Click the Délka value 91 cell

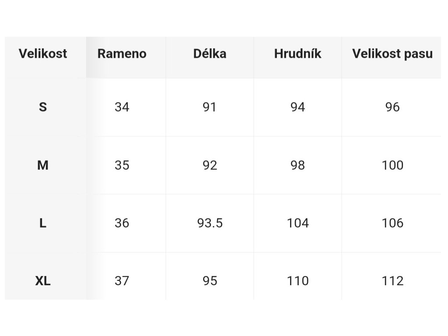(x=210, y=107)
